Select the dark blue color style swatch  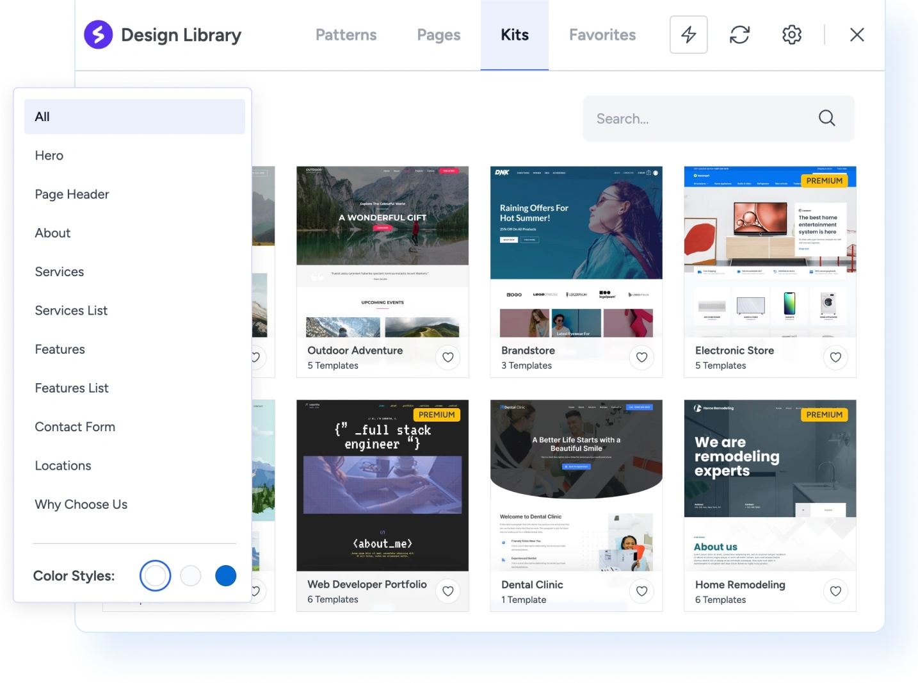coord(225,575)
